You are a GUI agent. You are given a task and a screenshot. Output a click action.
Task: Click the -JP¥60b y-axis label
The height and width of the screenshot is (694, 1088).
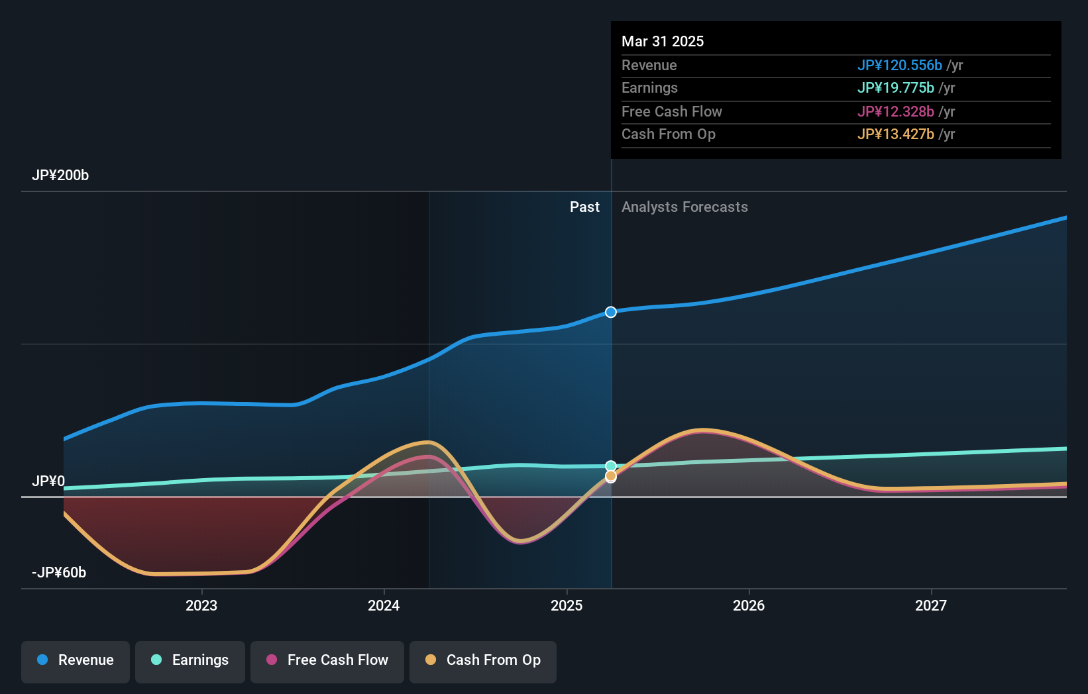[59, 573]
